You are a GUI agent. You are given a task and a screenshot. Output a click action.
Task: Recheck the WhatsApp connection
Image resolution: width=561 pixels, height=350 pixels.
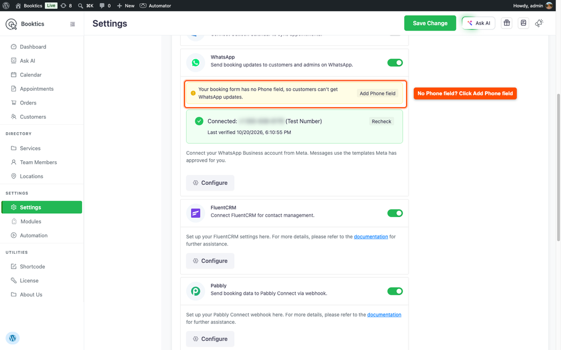point(381,121)
